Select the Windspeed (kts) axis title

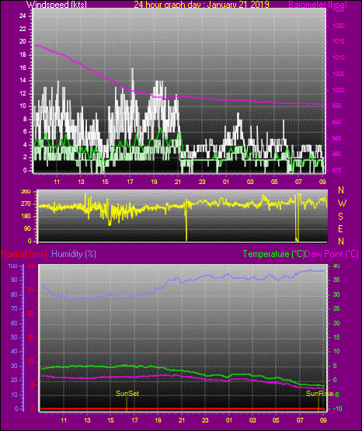click(x=57, y=5)
